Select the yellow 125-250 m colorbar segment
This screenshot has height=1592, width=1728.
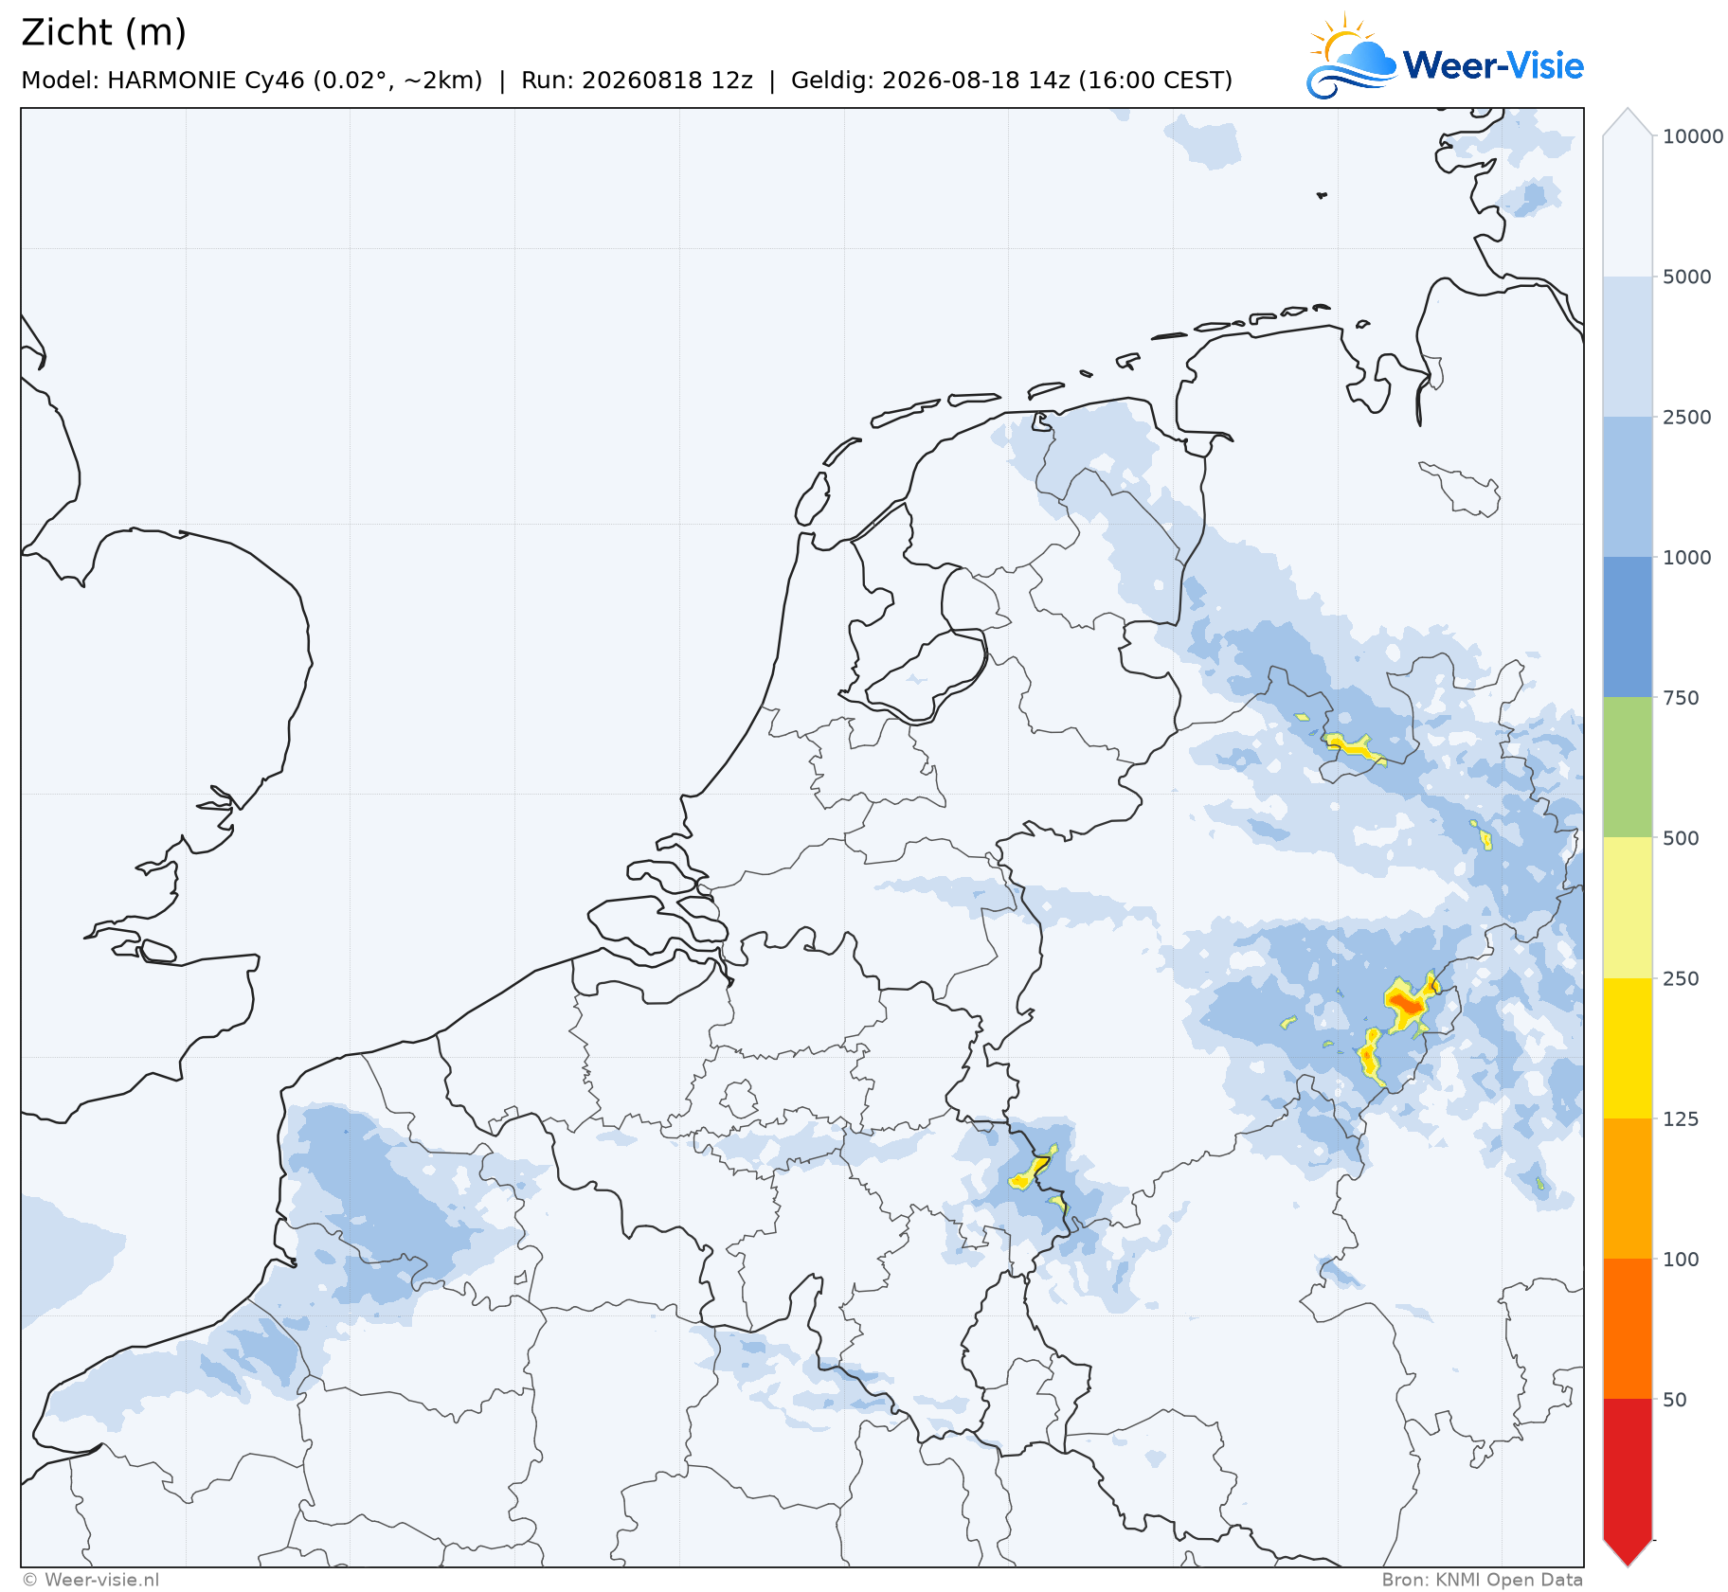coord(1628,1048)
